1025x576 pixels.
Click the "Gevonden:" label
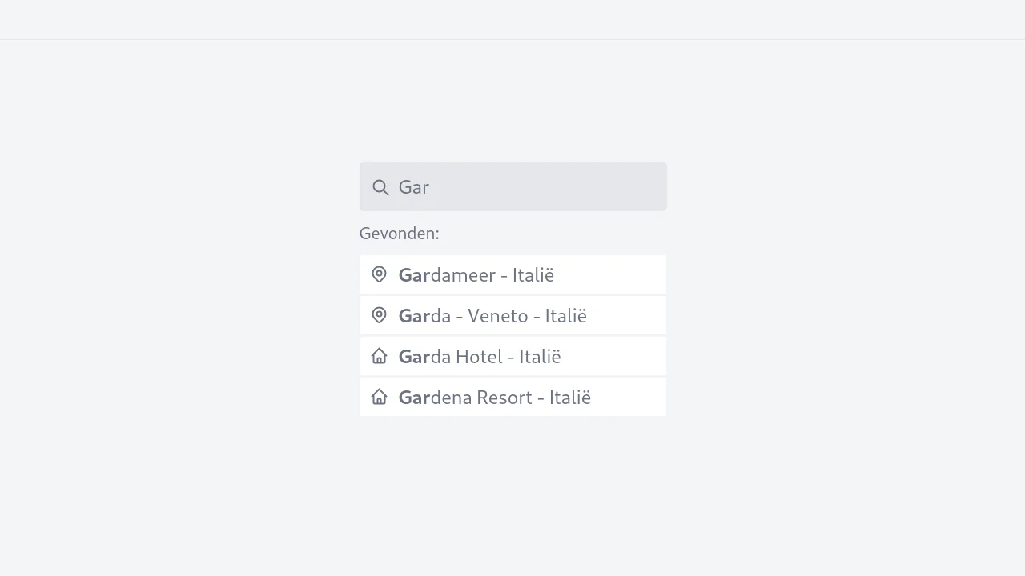click(399, 234)
